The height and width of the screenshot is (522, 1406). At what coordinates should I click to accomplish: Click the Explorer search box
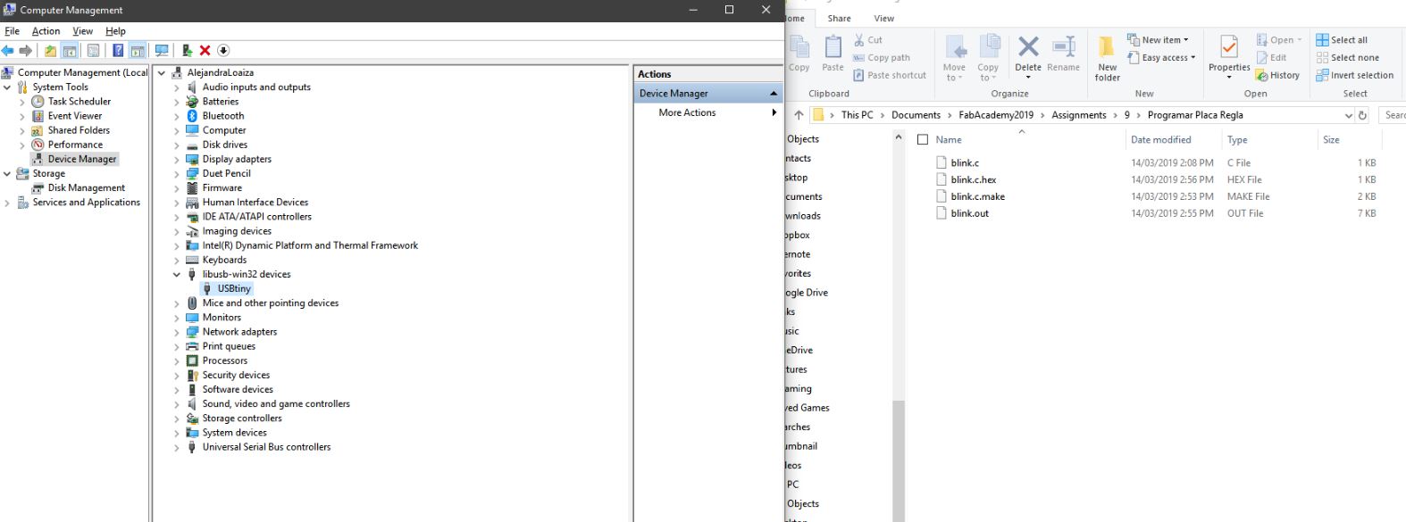[x=1393, y=115]
